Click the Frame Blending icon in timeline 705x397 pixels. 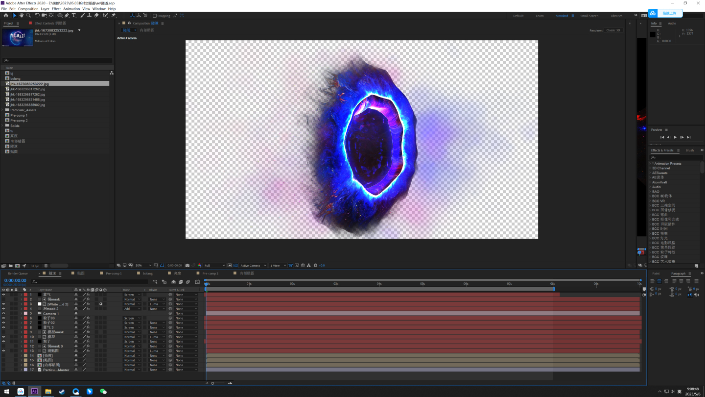(x=181, y=282)
